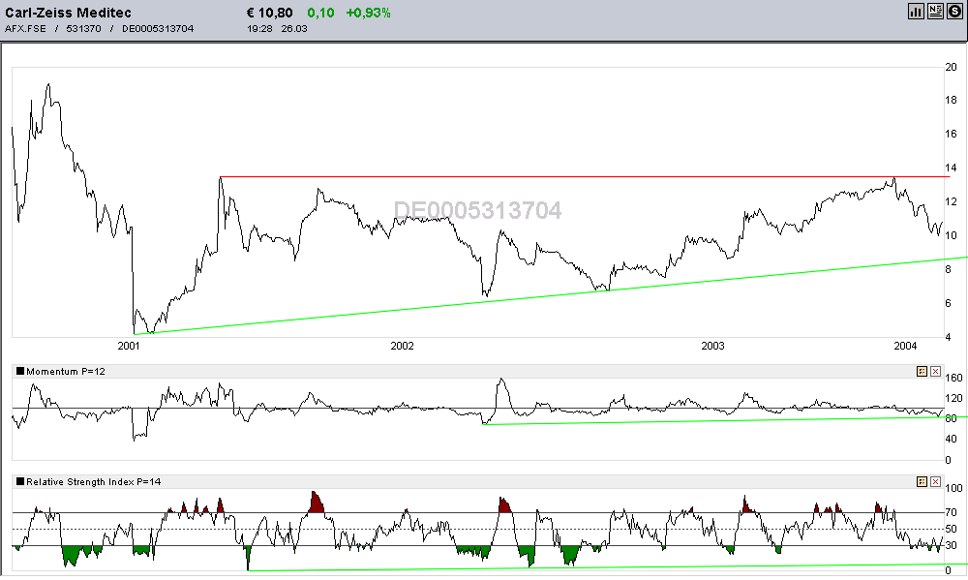Image resolution: width=968 pixels, height=580 pixels.
Task: Open settings for the Momentum indicator
Action: tap(922, 371)
